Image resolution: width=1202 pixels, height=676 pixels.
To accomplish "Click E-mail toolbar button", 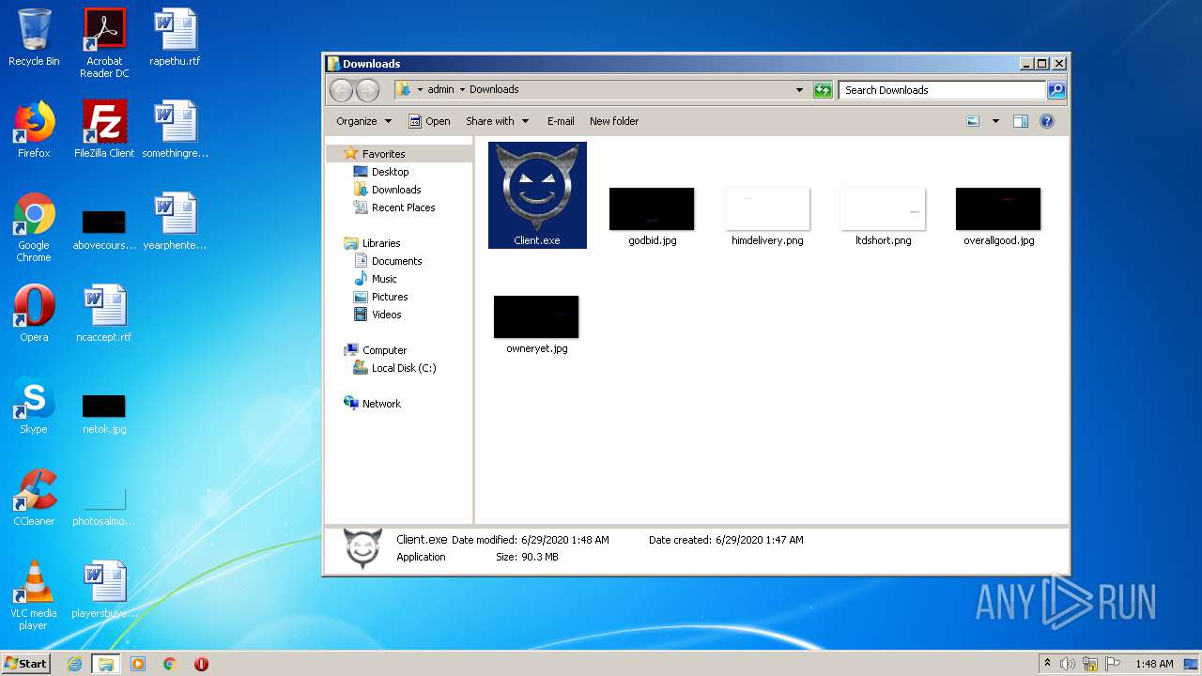I will pos(561,121).
